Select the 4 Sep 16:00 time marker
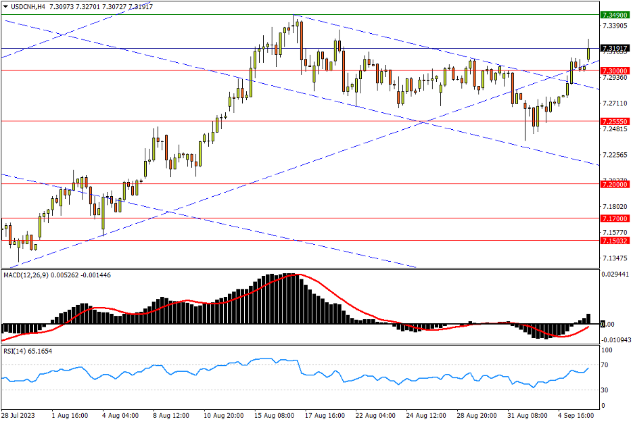The width and height of the screenshot is (633, 422). click(575, 416)
